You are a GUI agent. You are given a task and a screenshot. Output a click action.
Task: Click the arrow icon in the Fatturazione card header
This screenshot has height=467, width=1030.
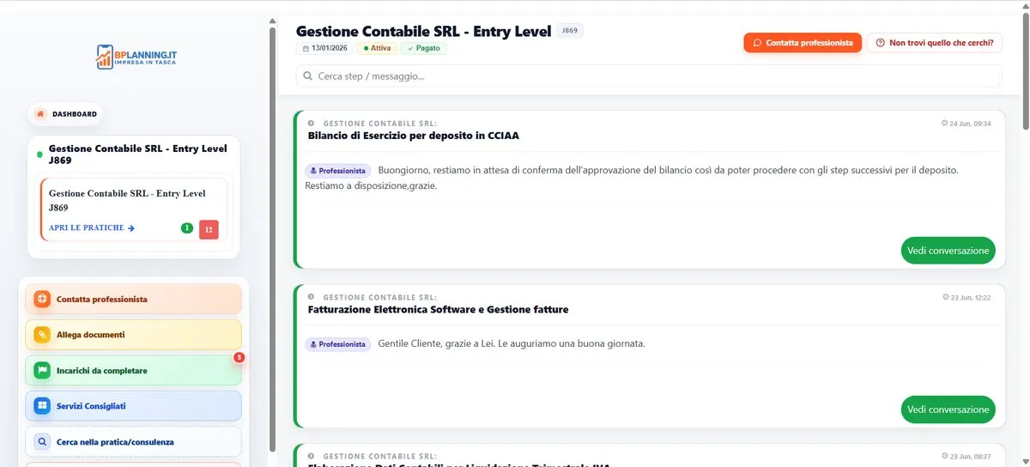point(311,297)
